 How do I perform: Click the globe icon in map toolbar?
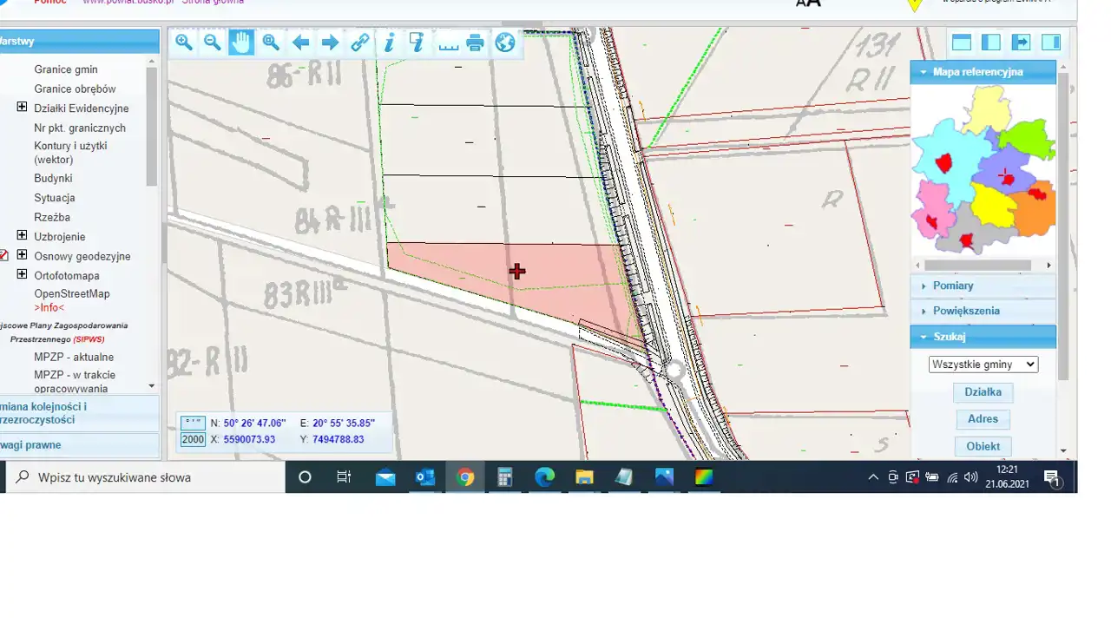[505, 43]
